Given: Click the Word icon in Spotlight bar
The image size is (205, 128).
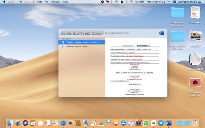Looking at the screenshot, I should (161, 33).
